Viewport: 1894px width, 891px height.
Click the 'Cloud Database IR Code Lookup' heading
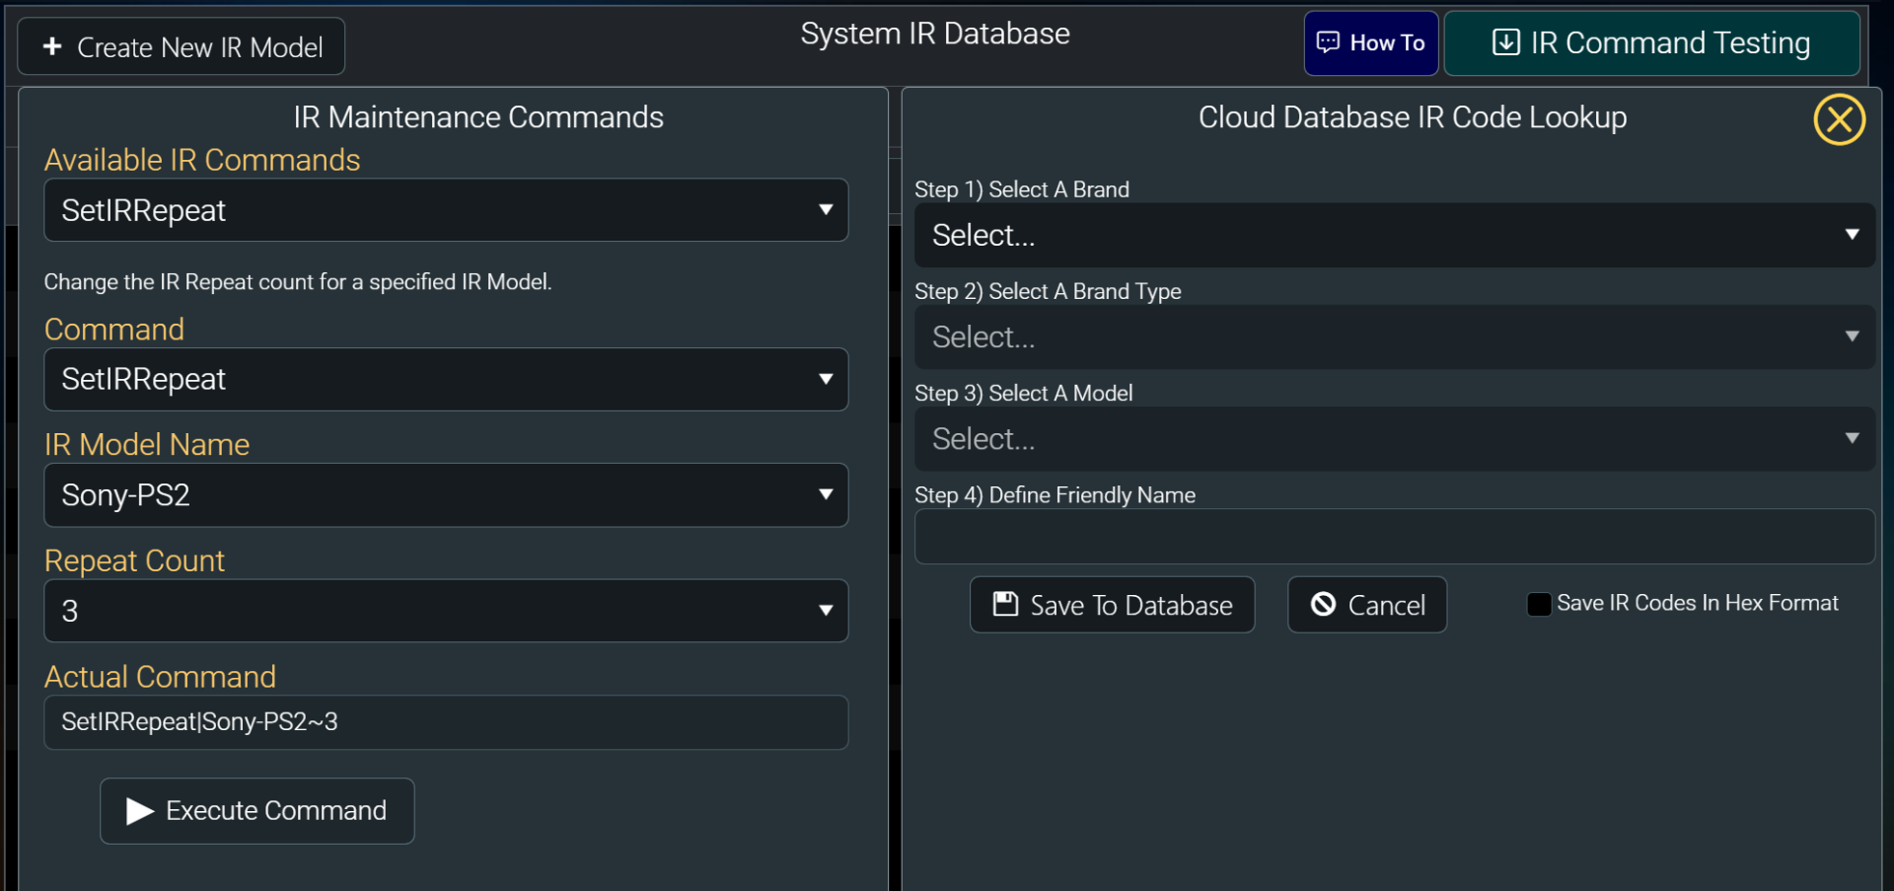pyautogui.click(x=1413, y=117)
